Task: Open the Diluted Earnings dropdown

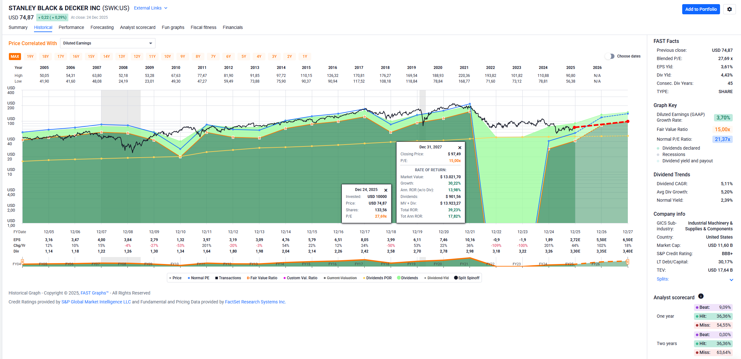Action: coord(107,43)
